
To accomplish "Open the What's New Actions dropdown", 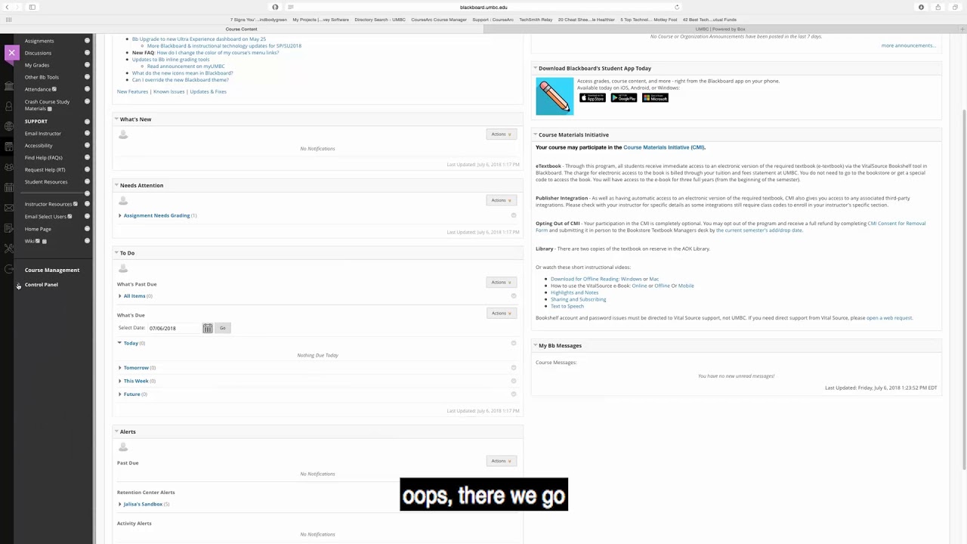I will pyautogui.click(x=502, y=134).
